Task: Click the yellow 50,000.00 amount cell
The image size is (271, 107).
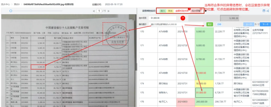Action: [204, 84]
